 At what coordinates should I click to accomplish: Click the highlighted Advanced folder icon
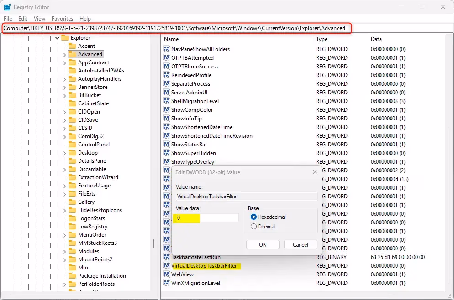coord(72,54)
